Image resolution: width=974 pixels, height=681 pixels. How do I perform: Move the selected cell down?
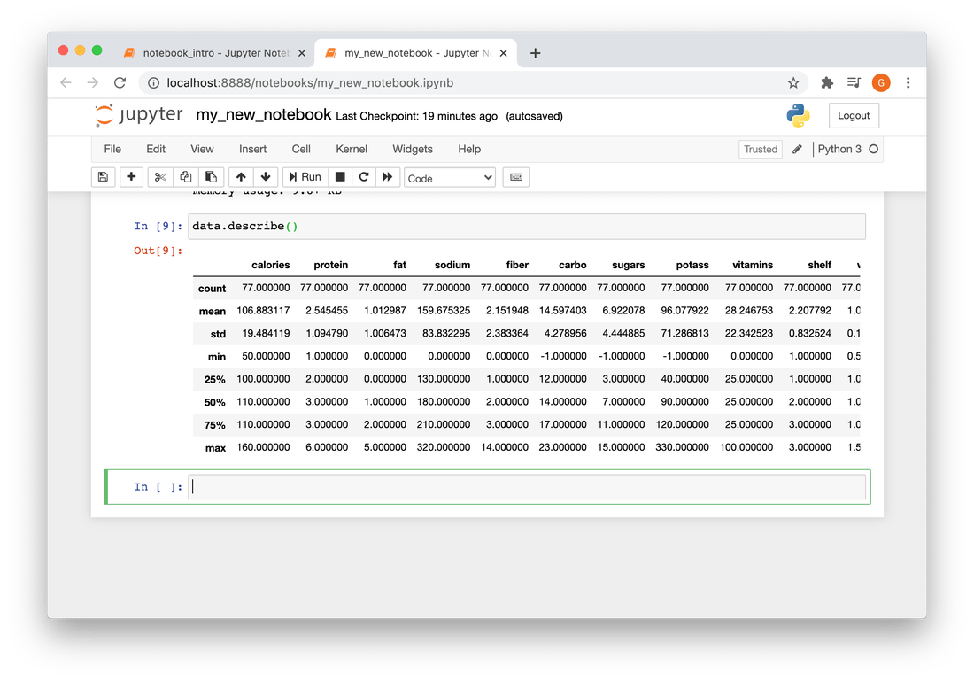tap(265, 176)
